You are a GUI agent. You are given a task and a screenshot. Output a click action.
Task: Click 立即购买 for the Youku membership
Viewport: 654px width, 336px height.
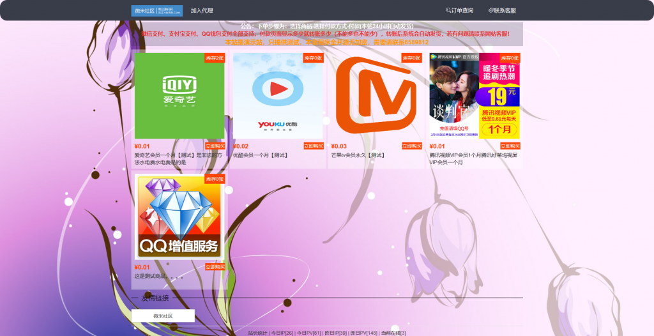pos(314,146)
